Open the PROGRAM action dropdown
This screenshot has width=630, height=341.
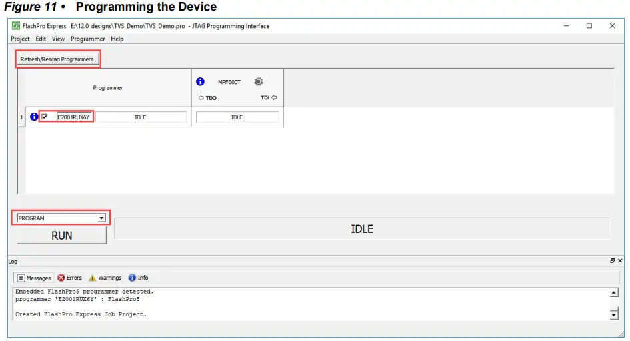pos(101,218)
